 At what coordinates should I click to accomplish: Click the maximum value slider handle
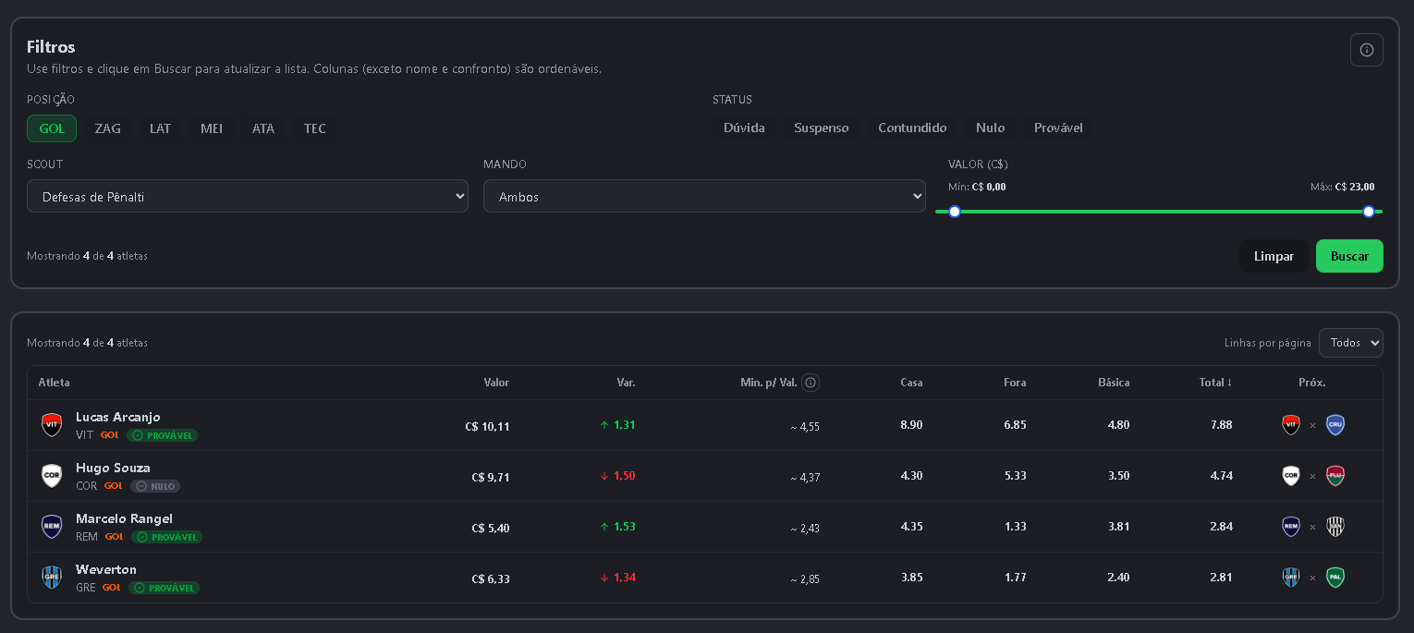pyautogui.click(x=1369, y=212)
